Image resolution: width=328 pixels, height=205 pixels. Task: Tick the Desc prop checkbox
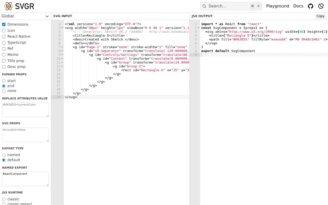[4, 67]
